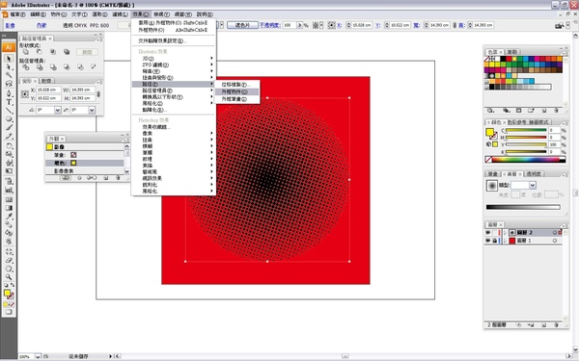Screen dimensions: 579x361
Task: Toggle visibility eye of layer 1
Action: (x=487, y=241)
